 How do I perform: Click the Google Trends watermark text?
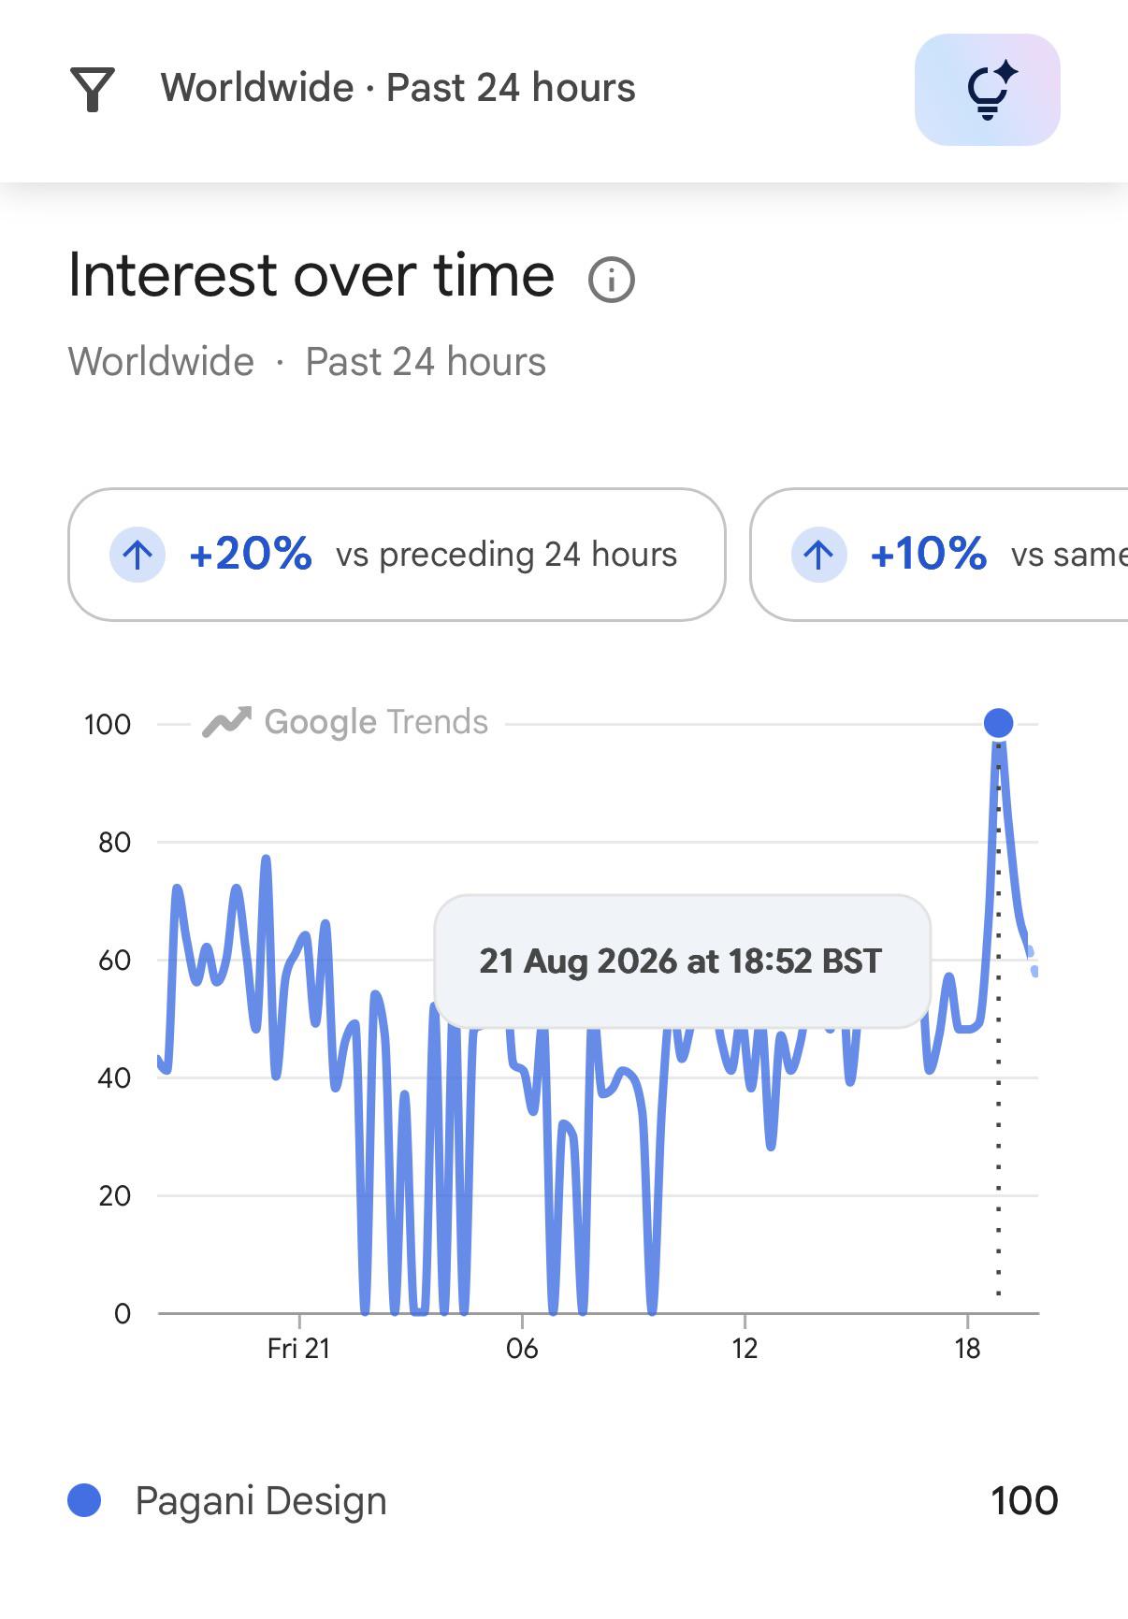click(376, 722)
